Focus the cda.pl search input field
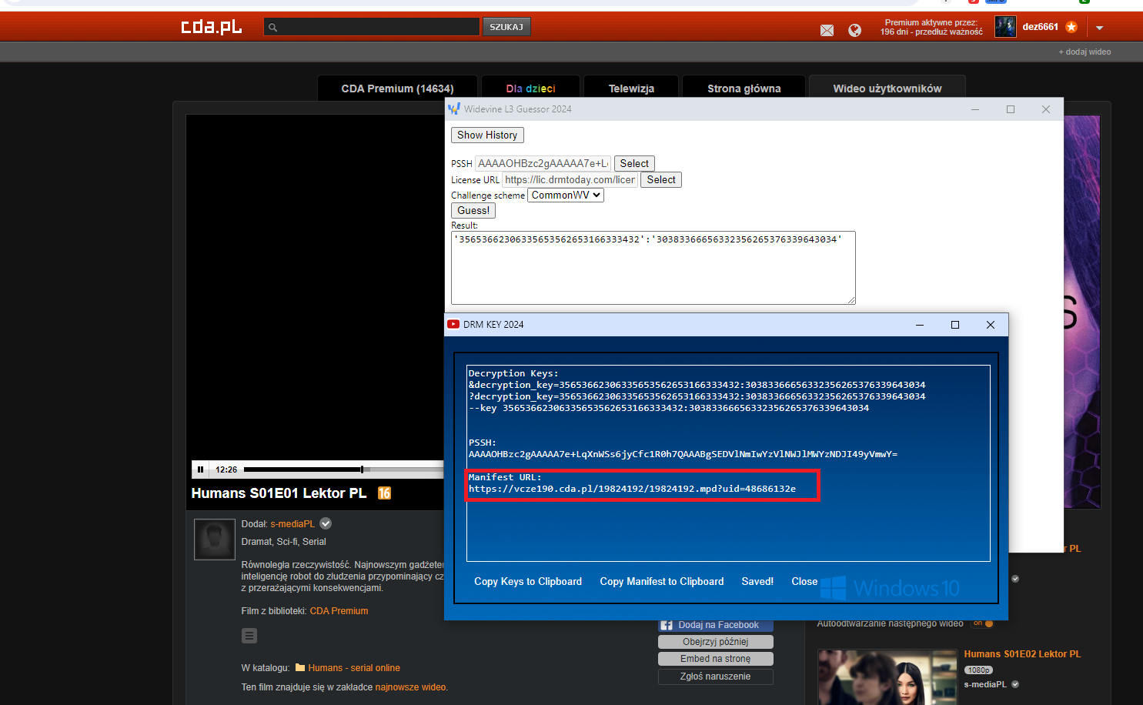The image size is (1143, 705). point(371,27)
